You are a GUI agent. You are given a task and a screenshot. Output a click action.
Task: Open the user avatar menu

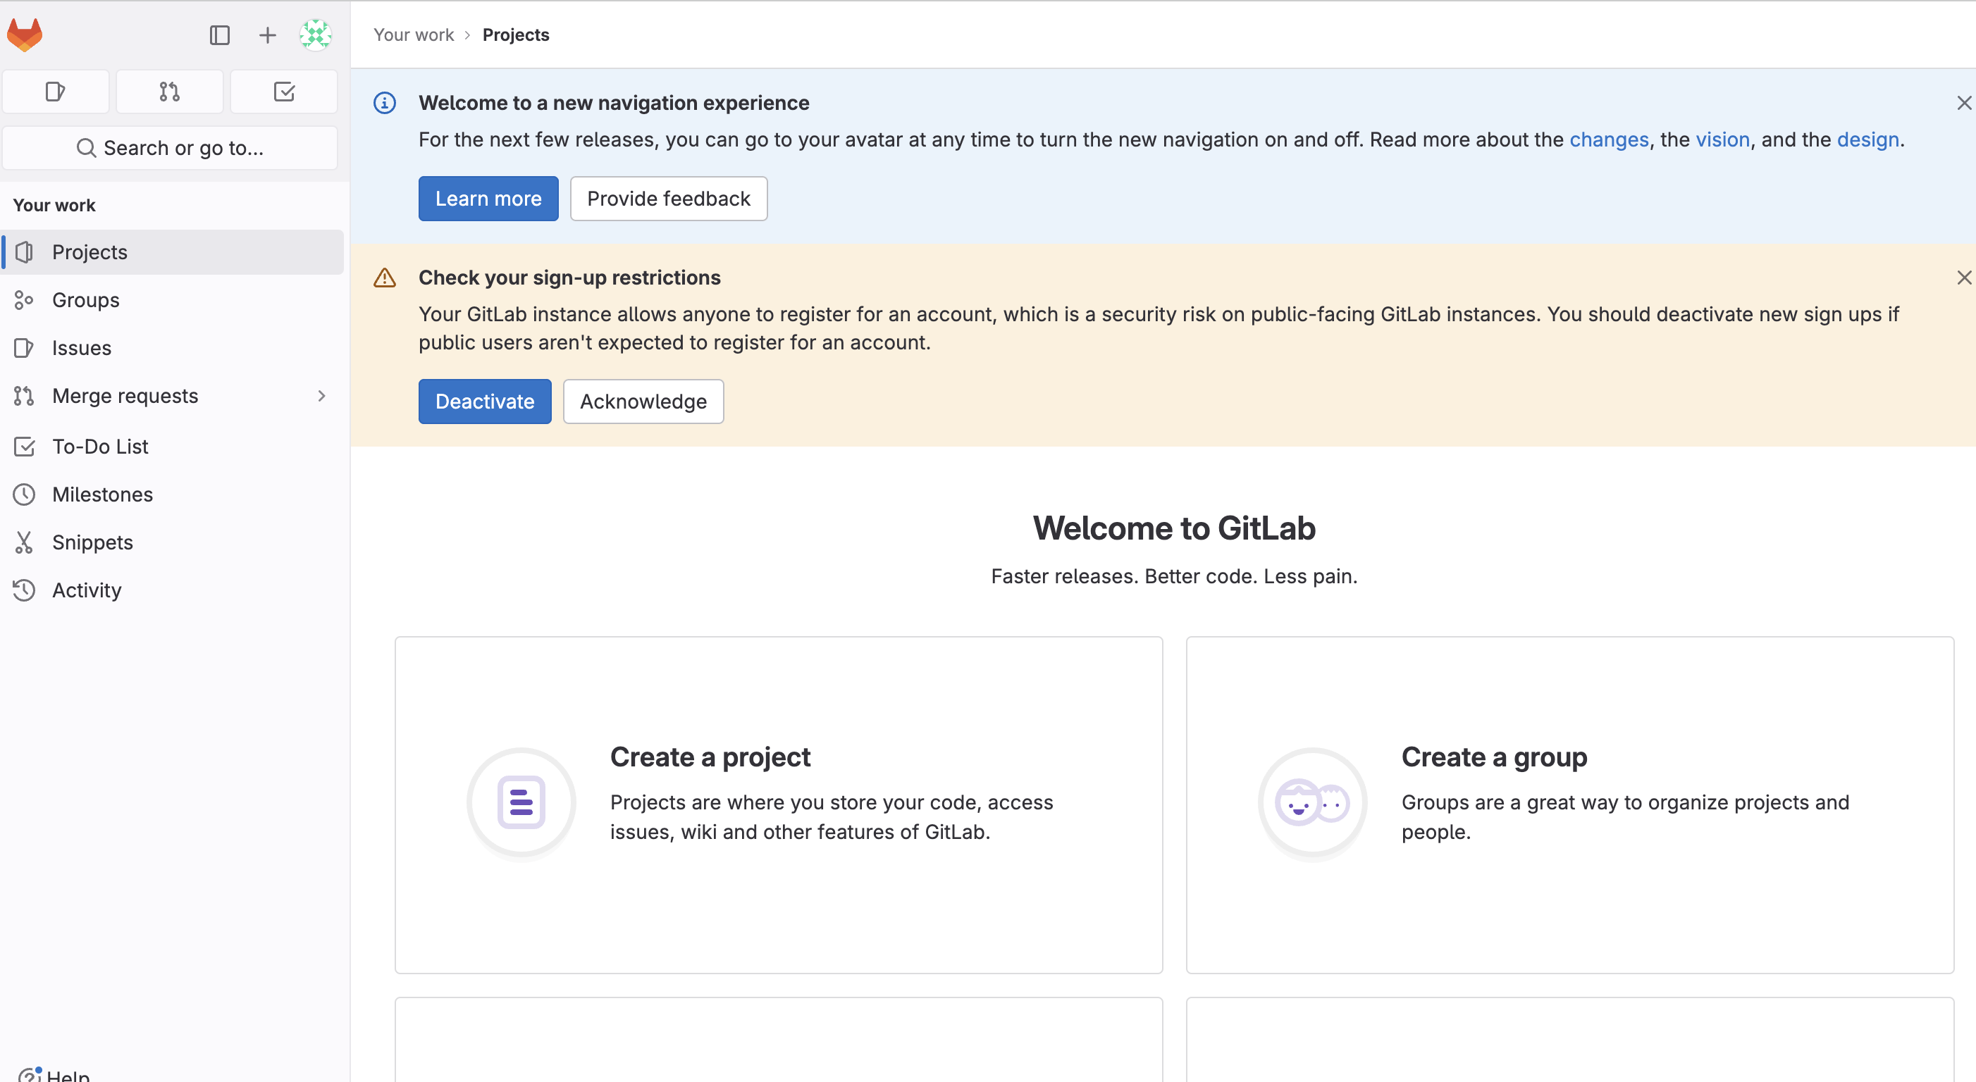click(x=315, y=35)
